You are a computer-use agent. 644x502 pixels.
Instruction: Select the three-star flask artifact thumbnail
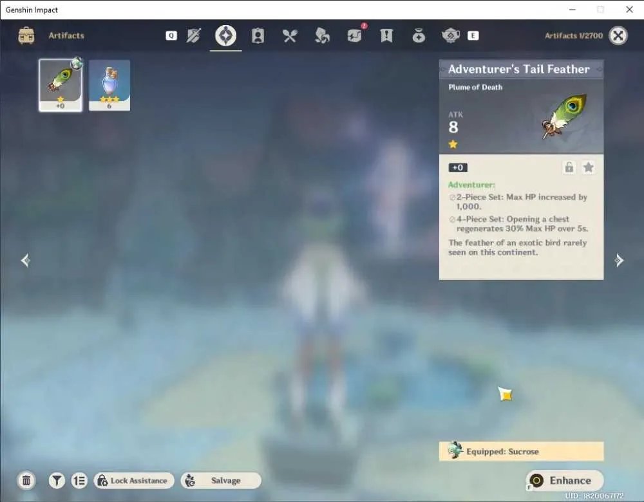pos(109,85)
